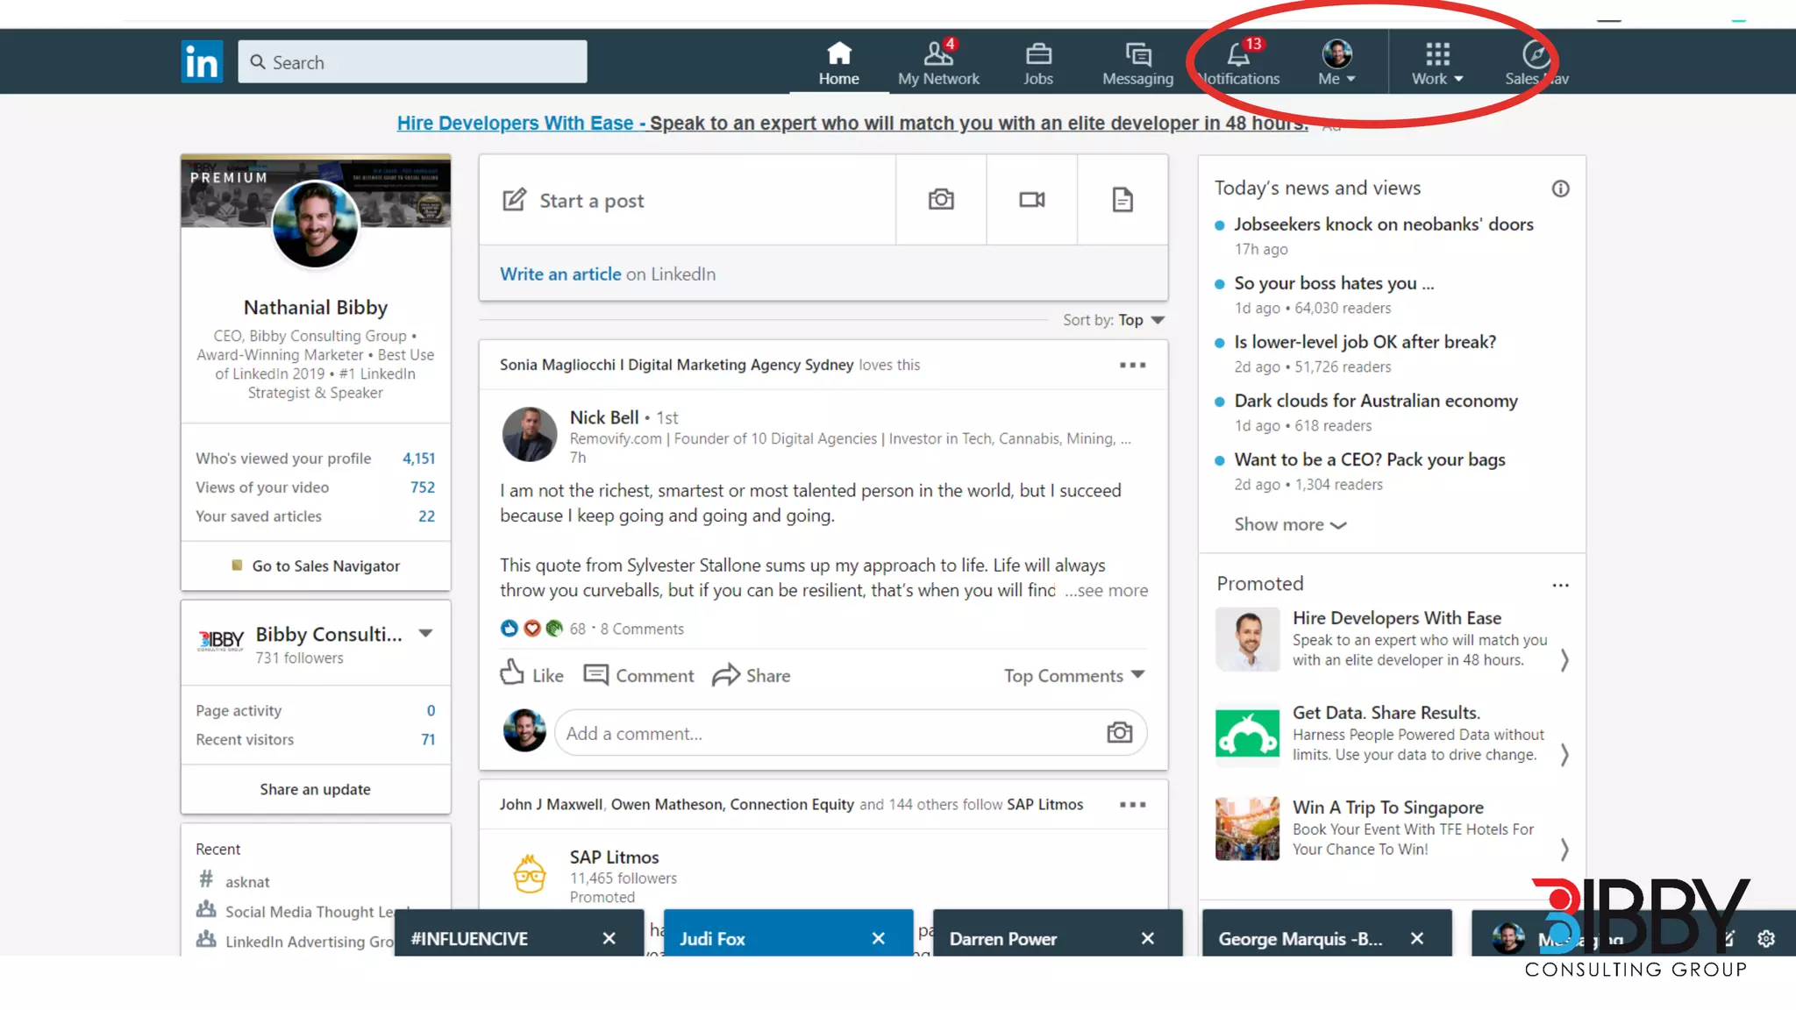Image resolution: width=1796 pixels, height=1010 pixels.
Task: Open the Work apps grid dropdown
Action: 1437,61
